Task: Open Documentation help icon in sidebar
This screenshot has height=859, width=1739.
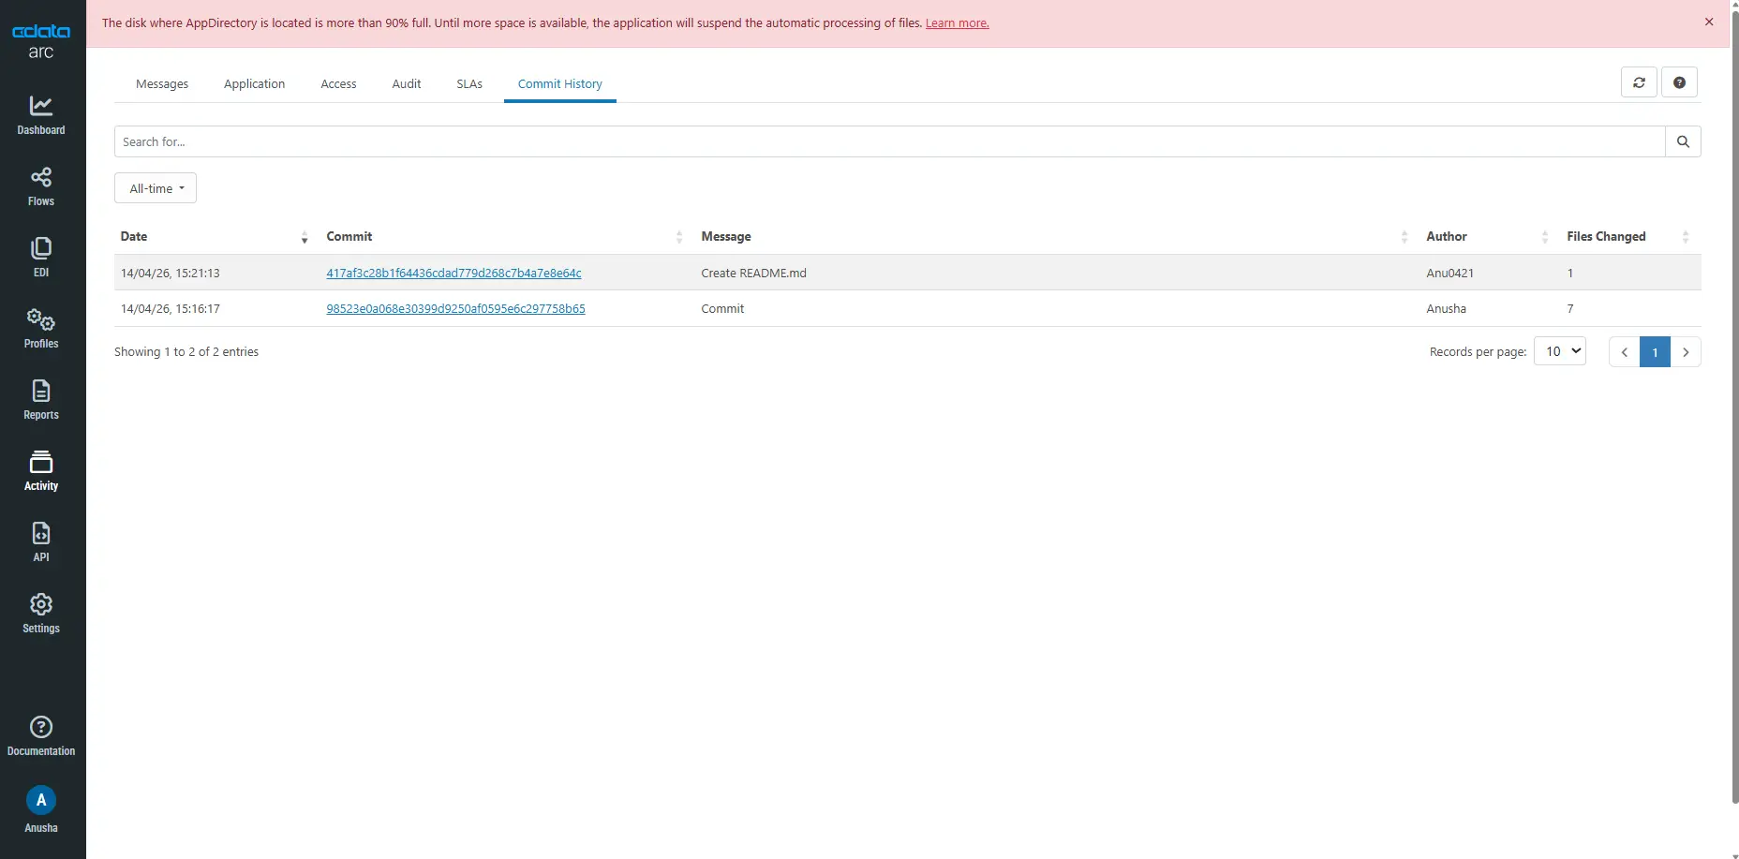Action: (x=41, y=736)
